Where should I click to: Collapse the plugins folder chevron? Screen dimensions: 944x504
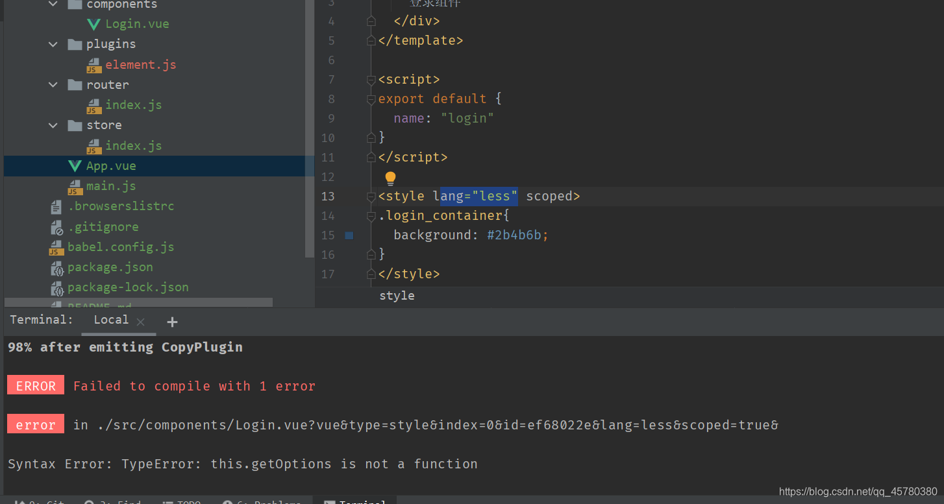53,44
